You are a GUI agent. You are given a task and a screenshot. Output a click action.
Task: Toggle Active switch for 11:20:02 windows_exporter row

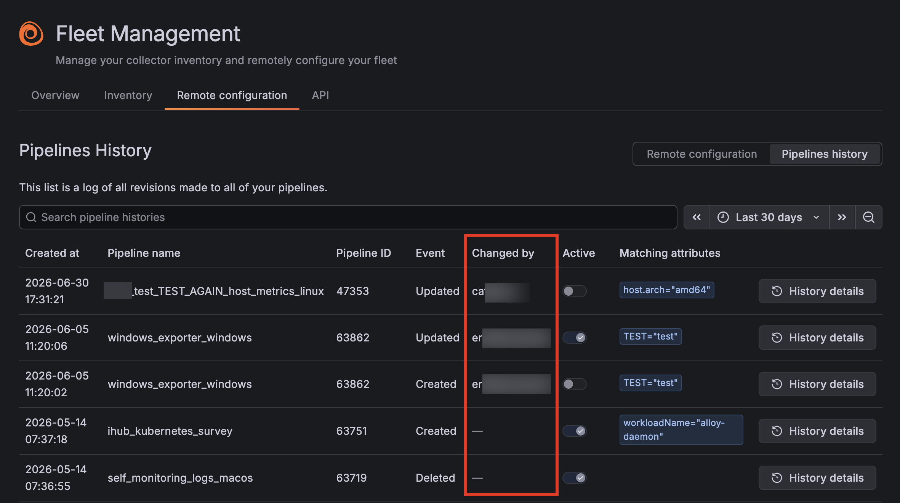click(x=574, y=384)
